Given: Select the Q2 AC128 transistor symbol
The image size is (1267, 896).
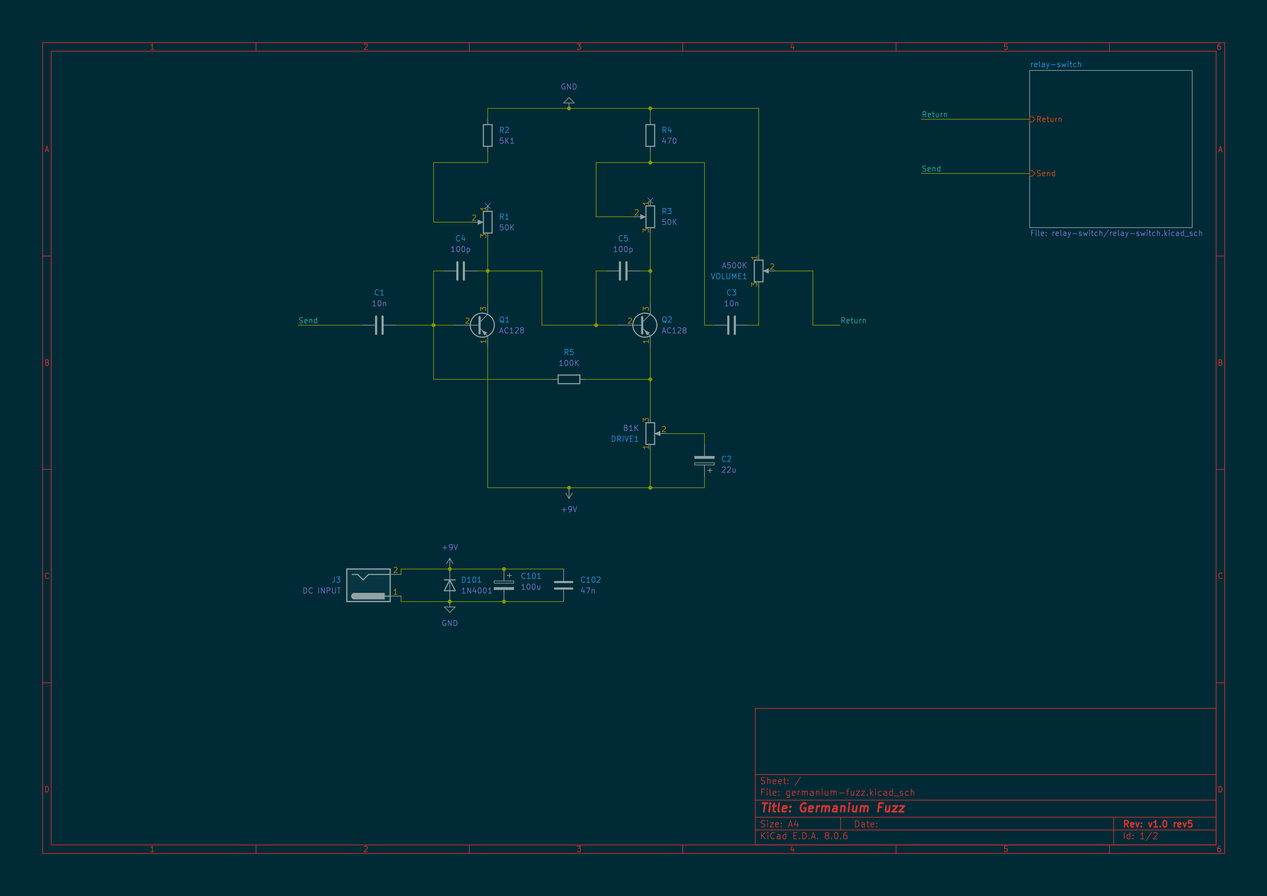Looking at the screenshot, I should [645, 325].
